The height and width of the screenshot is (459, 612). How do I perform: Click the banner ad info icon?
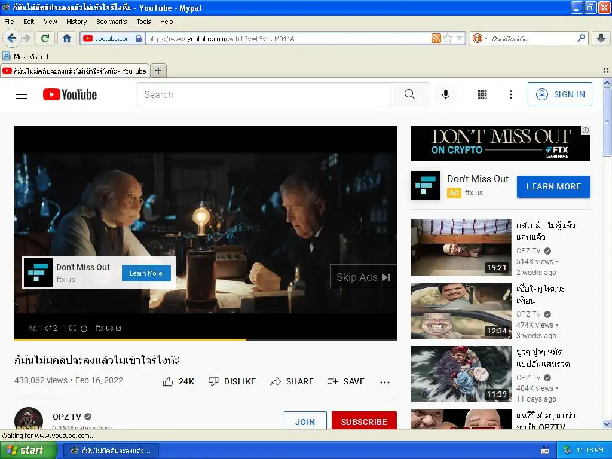click(x=586, y=130)
